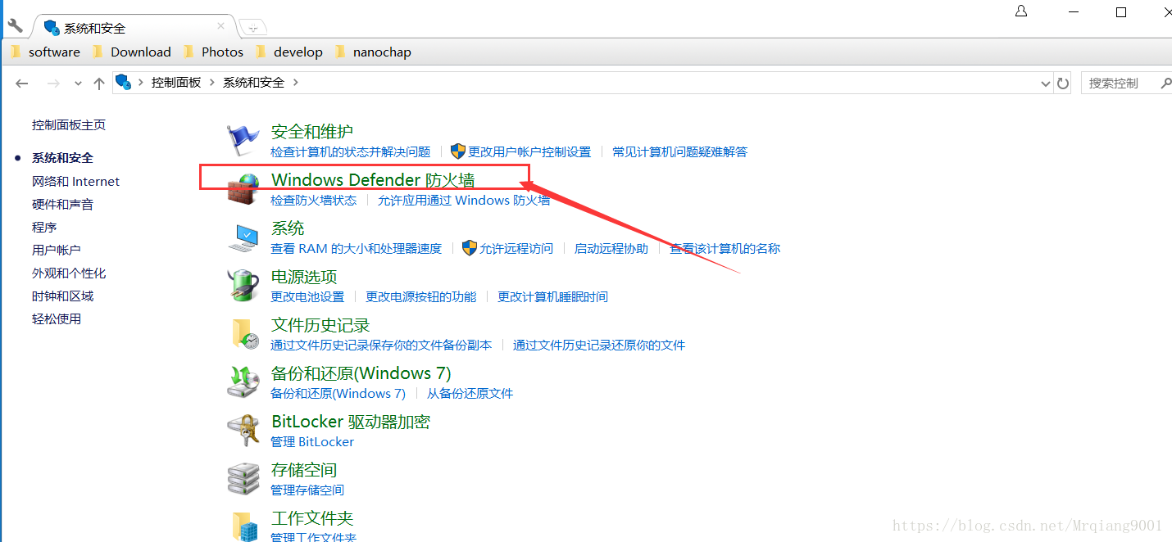Select 网络和 Internet in the sidebar
This screenshot has width=1172, height=542.
[x=75, y=181]
